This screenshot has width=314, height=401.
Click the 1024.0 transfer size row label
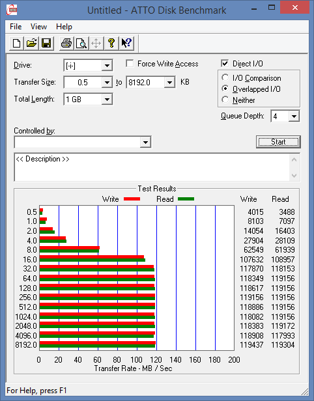26,317
